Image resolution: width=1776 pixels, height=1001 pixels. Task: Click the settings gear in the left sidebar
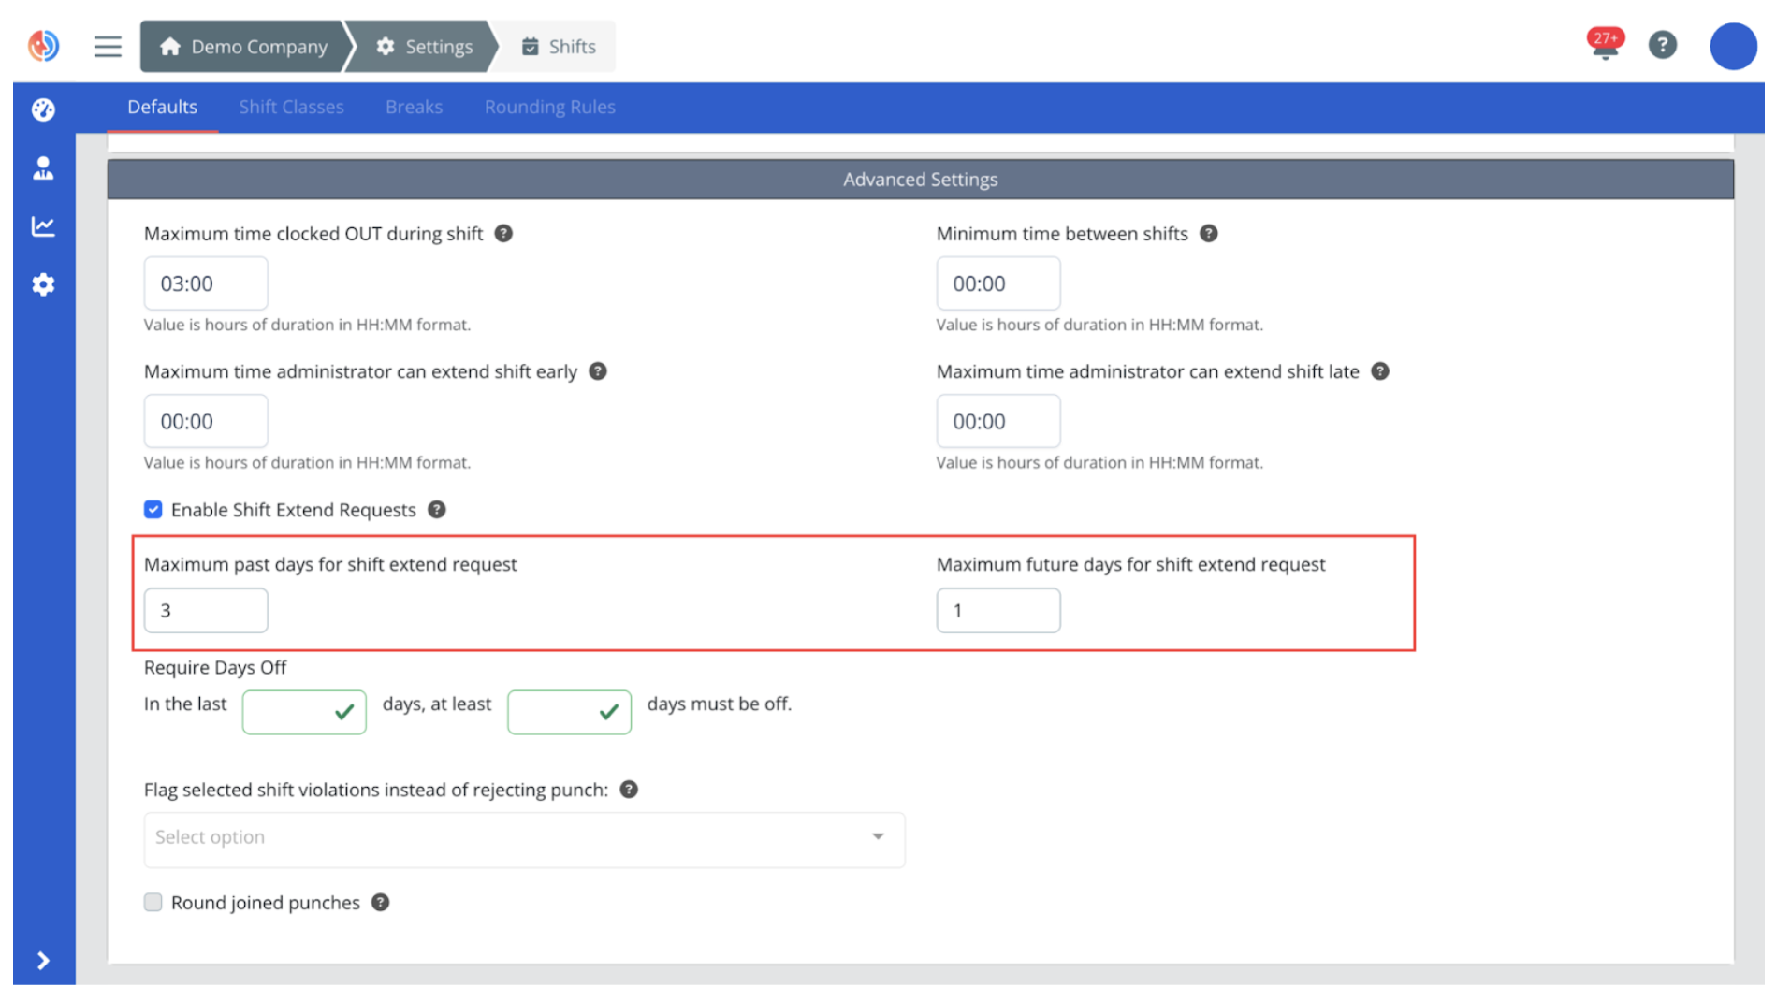point(42,283)
